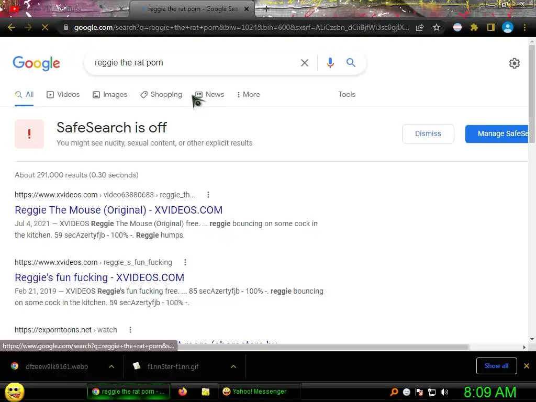
Task: Expand options chevron for dfzeew9lk9161.webp download
Action: [111, 366]
